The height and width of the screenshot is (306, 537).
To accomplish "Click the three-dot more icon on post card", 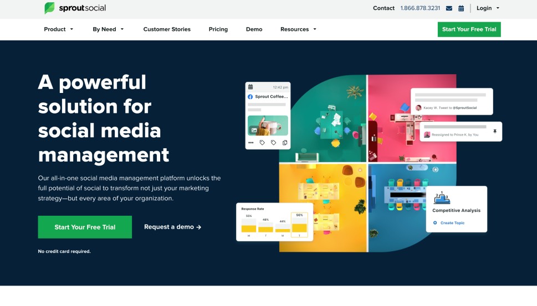I will [x=251, y=143].
